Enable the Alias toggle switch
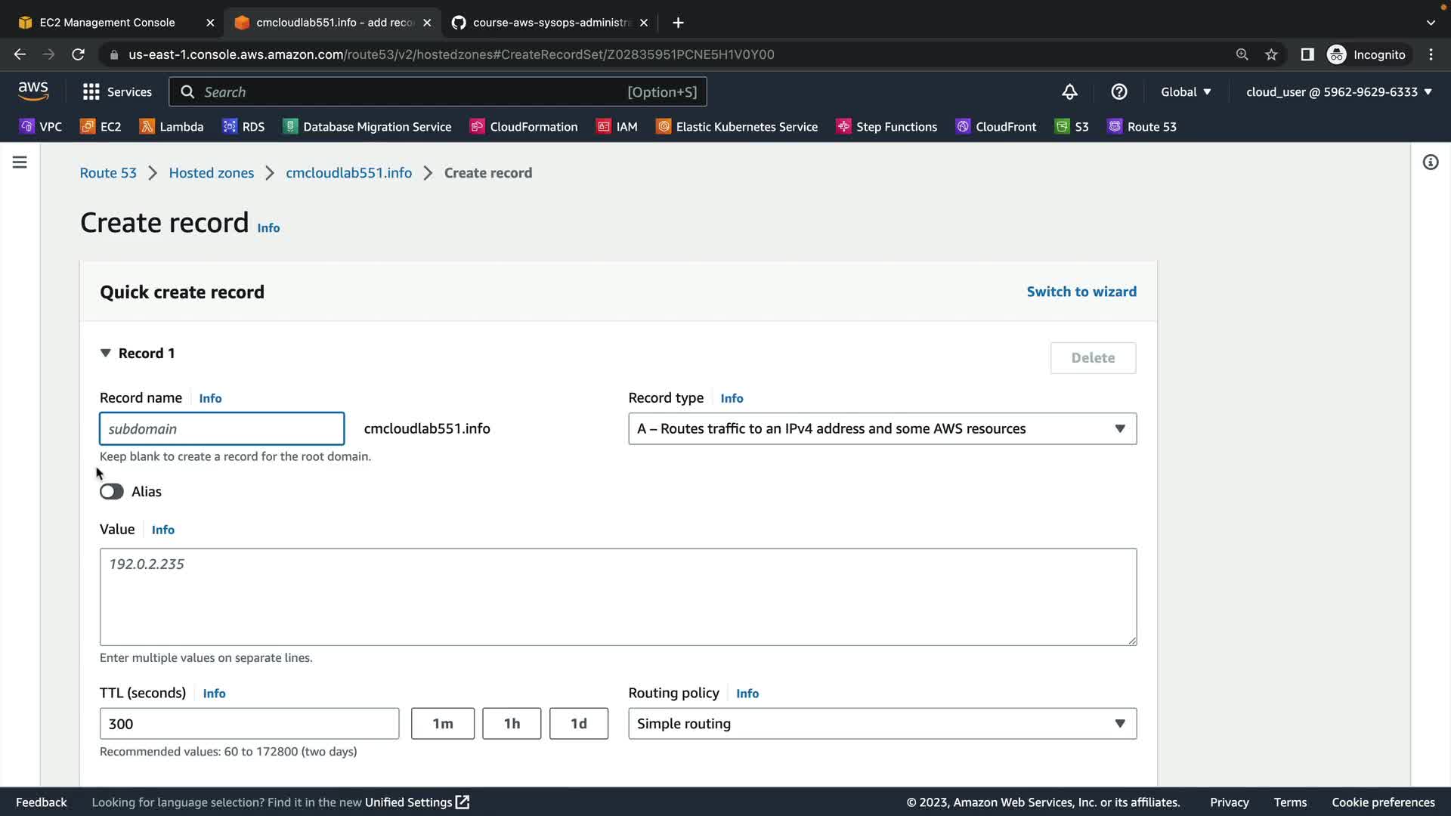This screenshot has width=1451, height=816. tap(112, 492)
